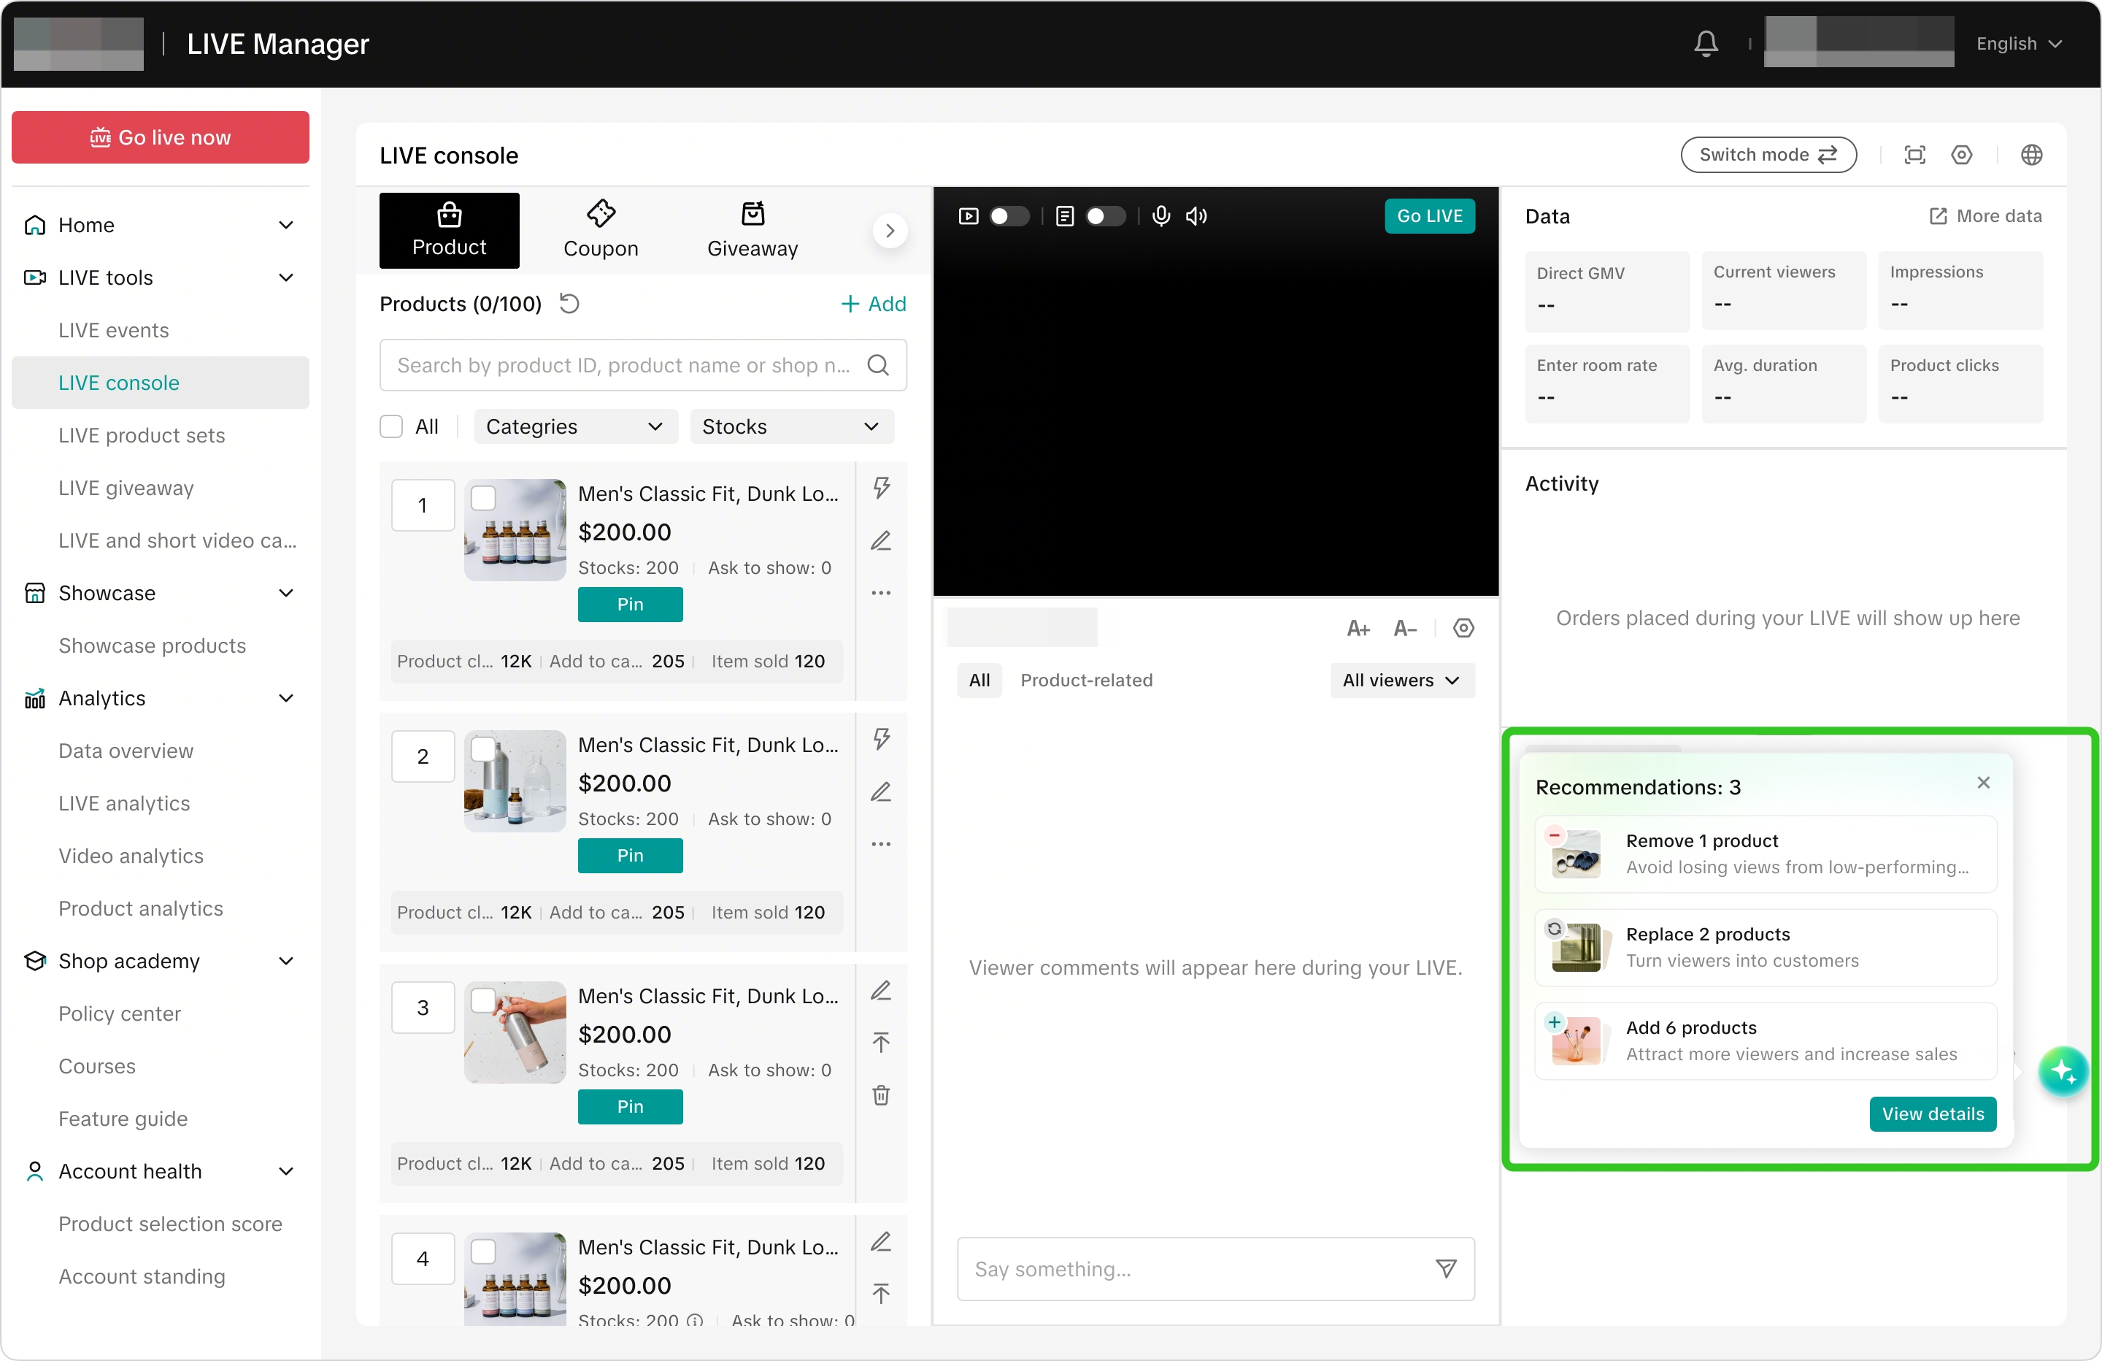Open the notifications bell
This screenshot has width=2102, height=1361.
click(1706, 43)
